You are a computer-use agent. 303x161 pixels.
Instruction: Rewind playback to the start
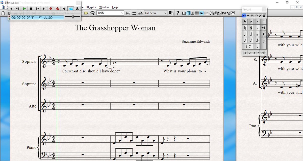coord(11,9)
